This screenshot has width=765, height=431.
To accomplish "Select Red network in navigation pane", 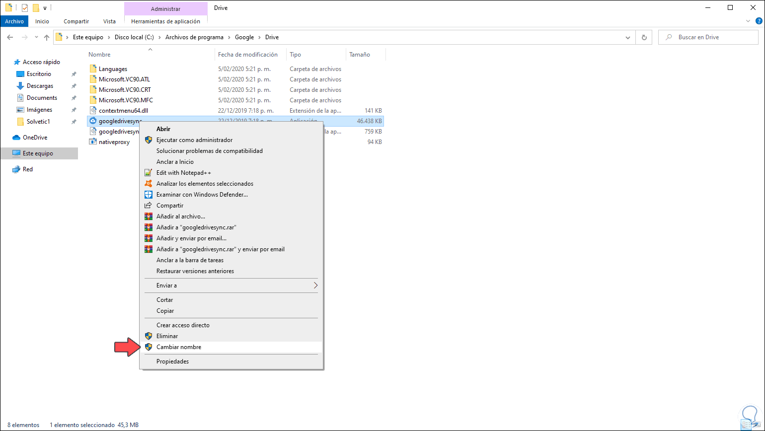I will [x=27, y=169].
